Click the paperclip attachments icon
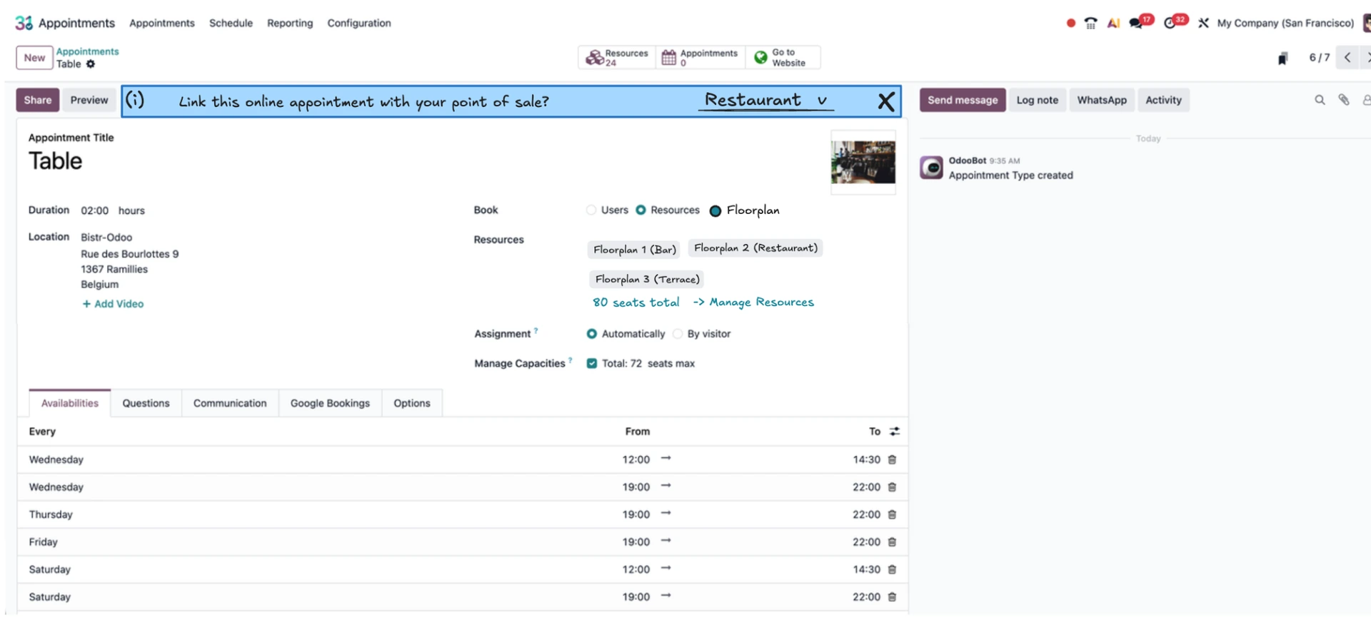 (x=1344, y=101)
